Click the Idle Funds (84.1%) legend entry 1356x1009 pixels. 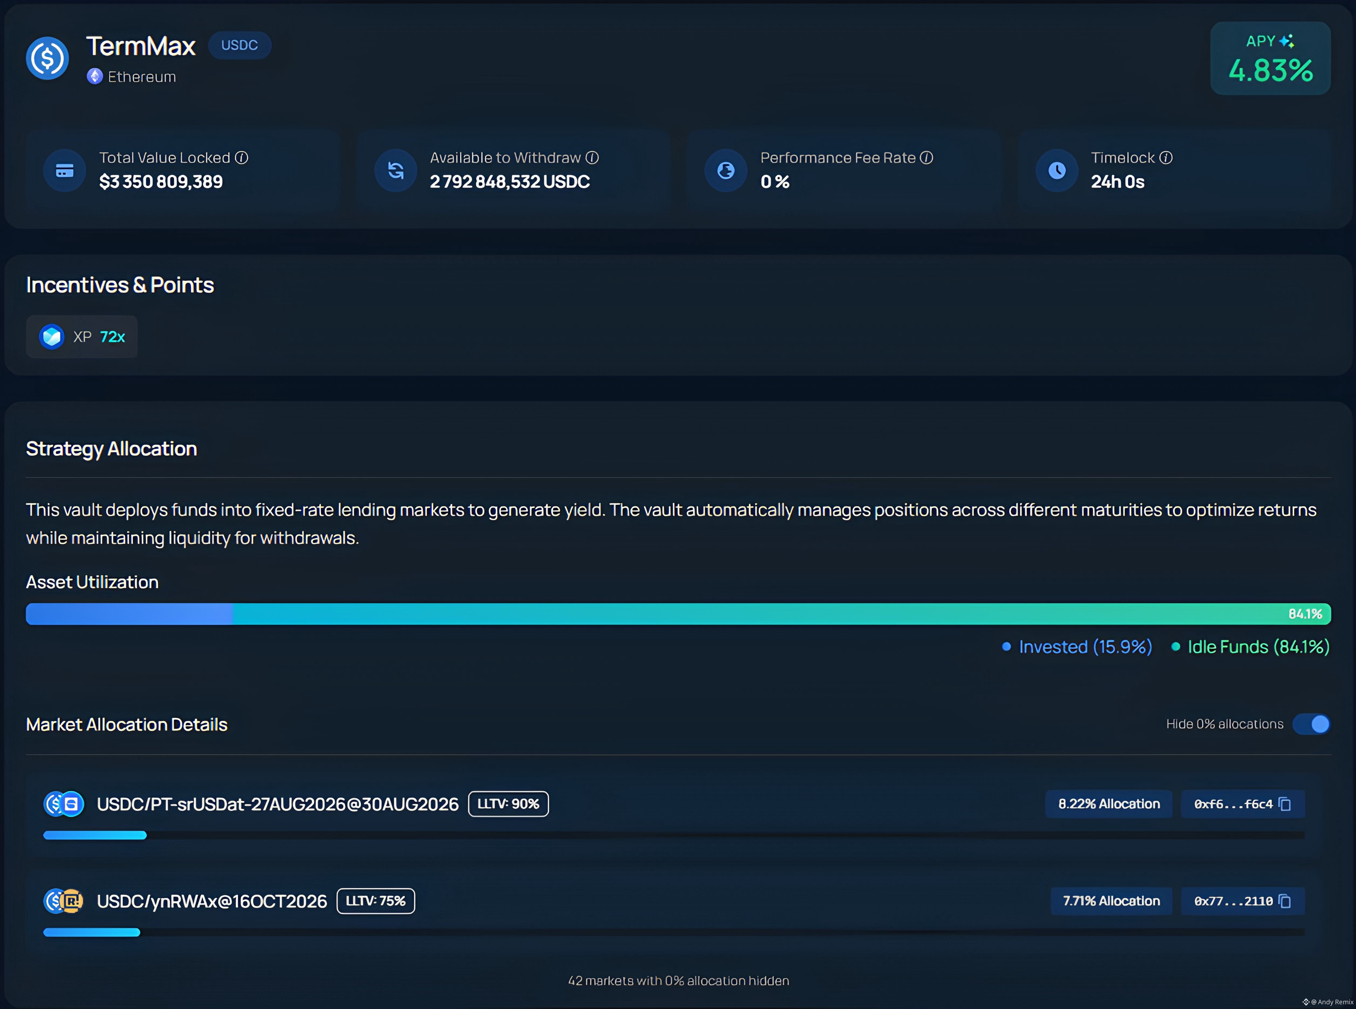click(1250, 647)
